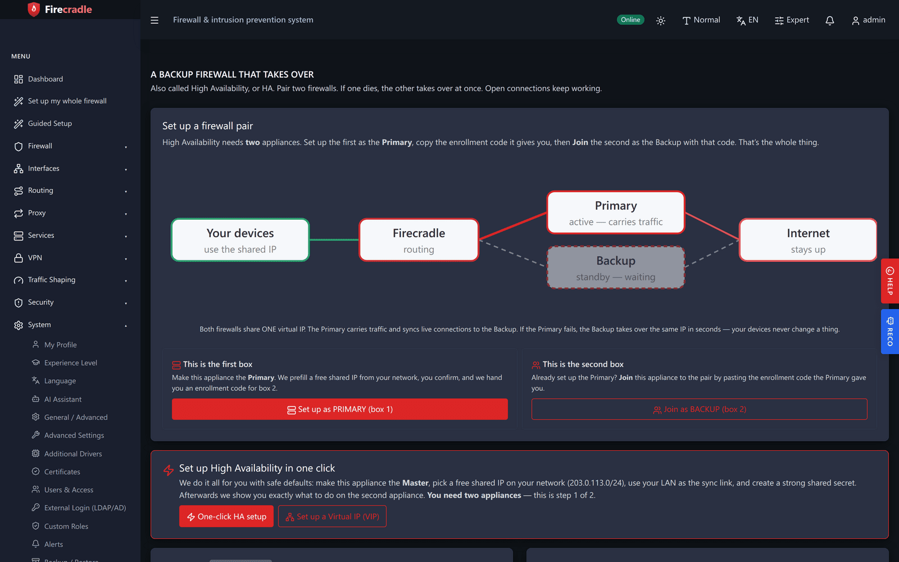Click the Internet stays up diagram box
This screenshot has width=899, height=562.
(808, 240)
